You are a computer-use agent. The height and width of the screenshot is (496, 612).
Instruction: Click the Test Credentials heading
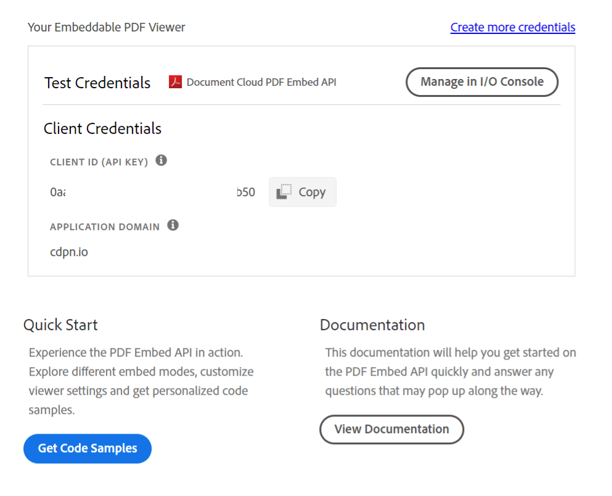click(x=97, y=83)
